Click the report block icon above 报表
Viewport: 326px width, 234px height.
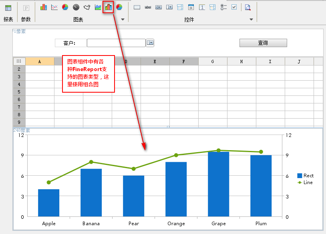pyautogui.click(x=8, y=8)
